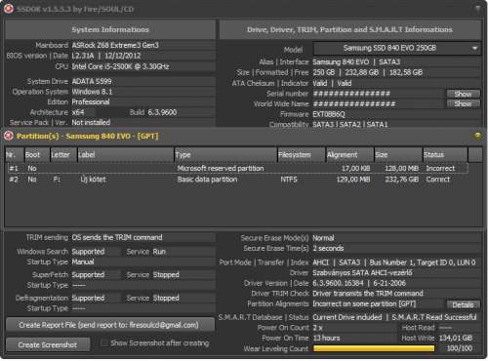The height and width of the screenshot is (361, 488).
Task: Click the NTFS filesystem cell
Action: tap(289, 180)
